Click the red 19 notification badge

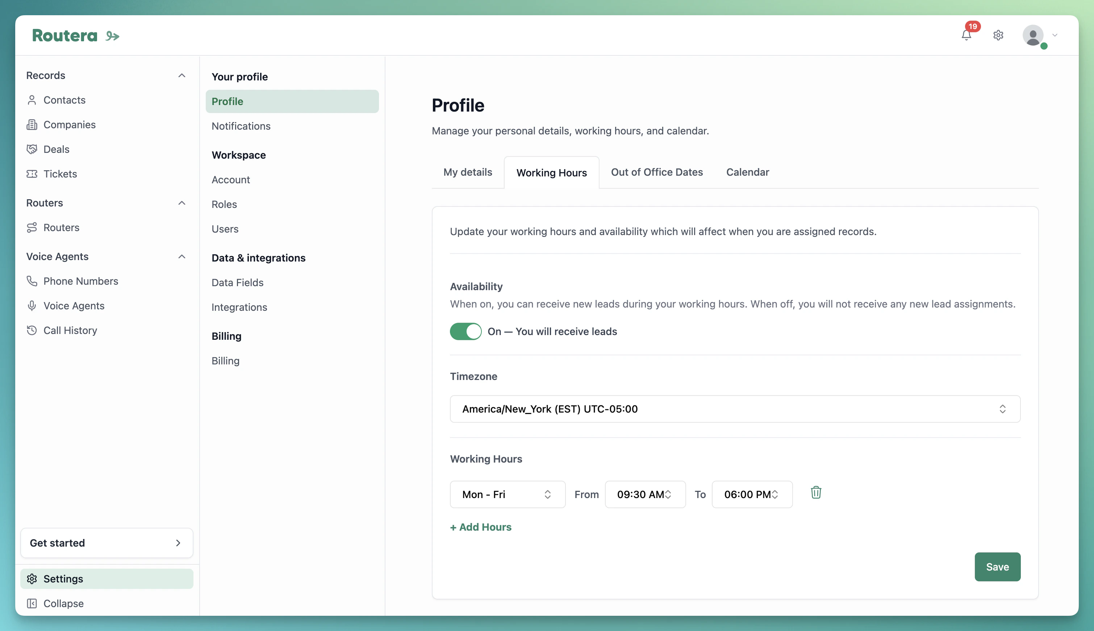(x=973, y=26)
